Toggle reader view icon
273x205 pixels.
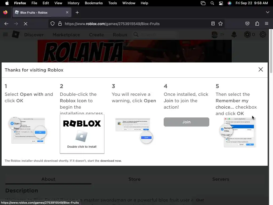[213, 23]
